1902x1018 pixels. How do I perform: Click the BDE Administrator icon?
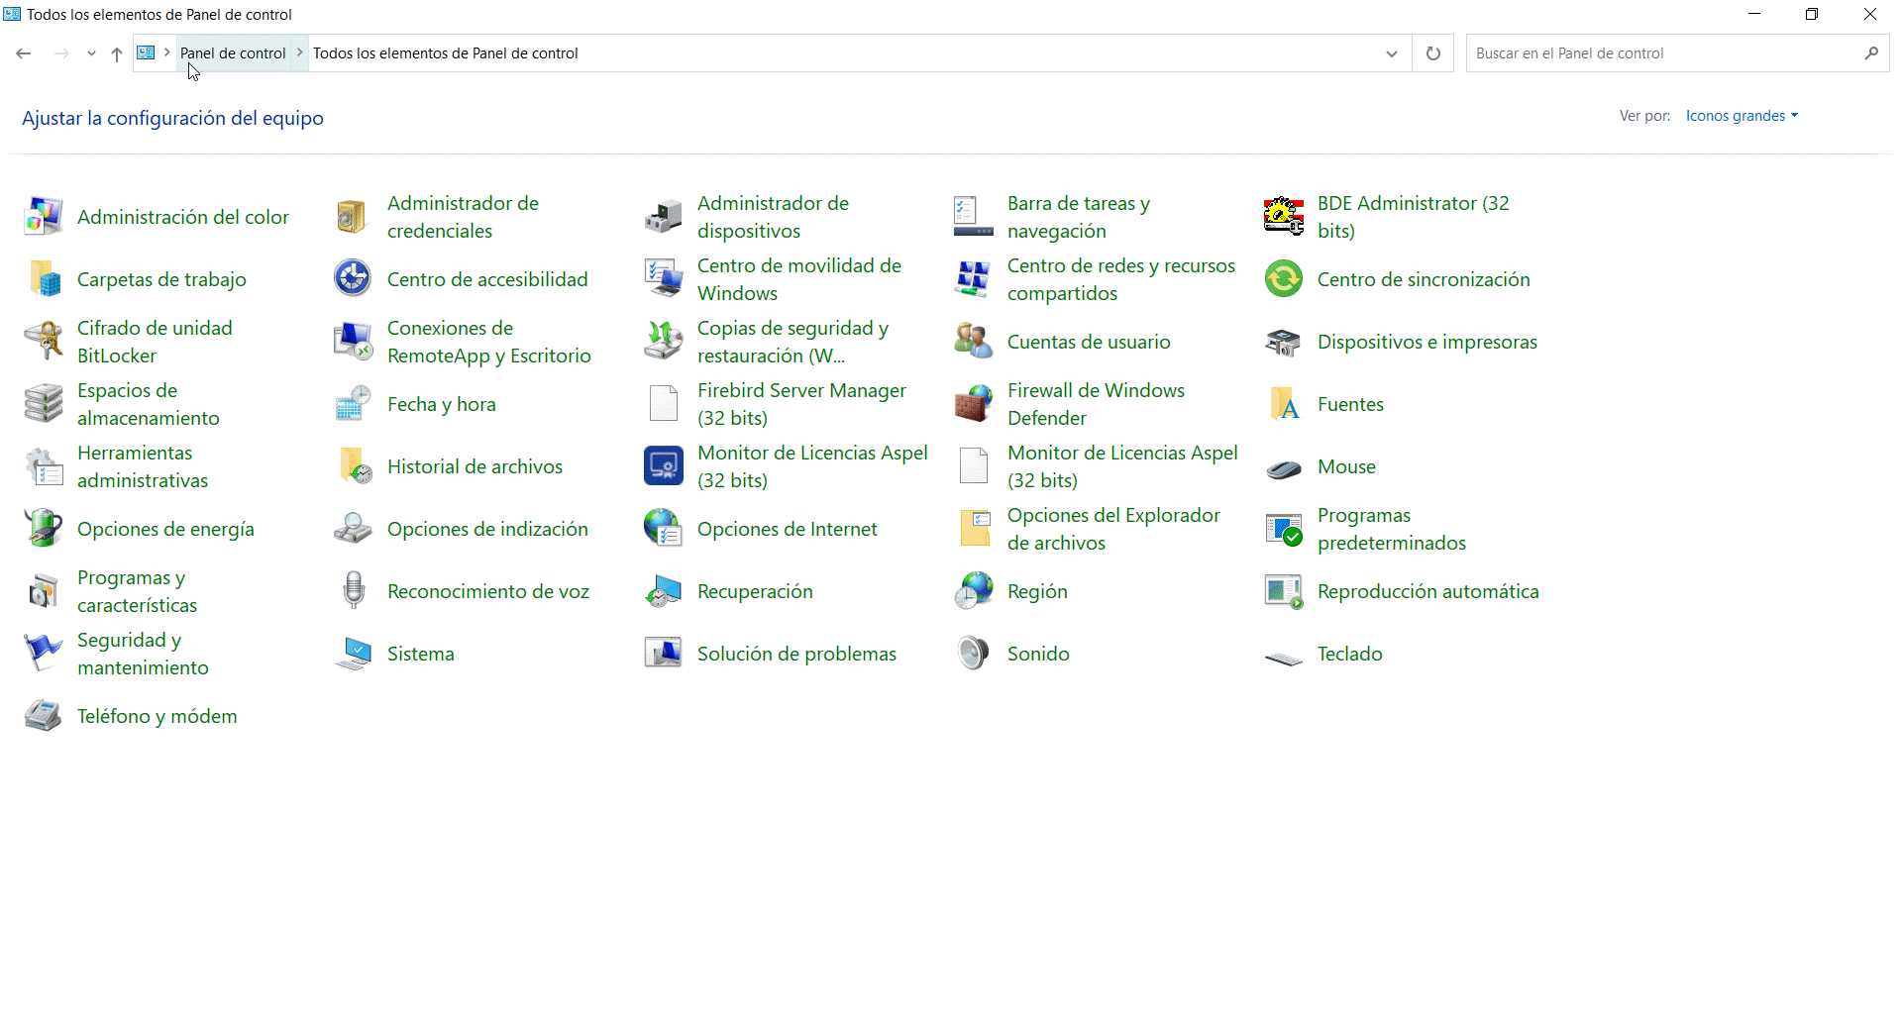[x=1284, y=217]
